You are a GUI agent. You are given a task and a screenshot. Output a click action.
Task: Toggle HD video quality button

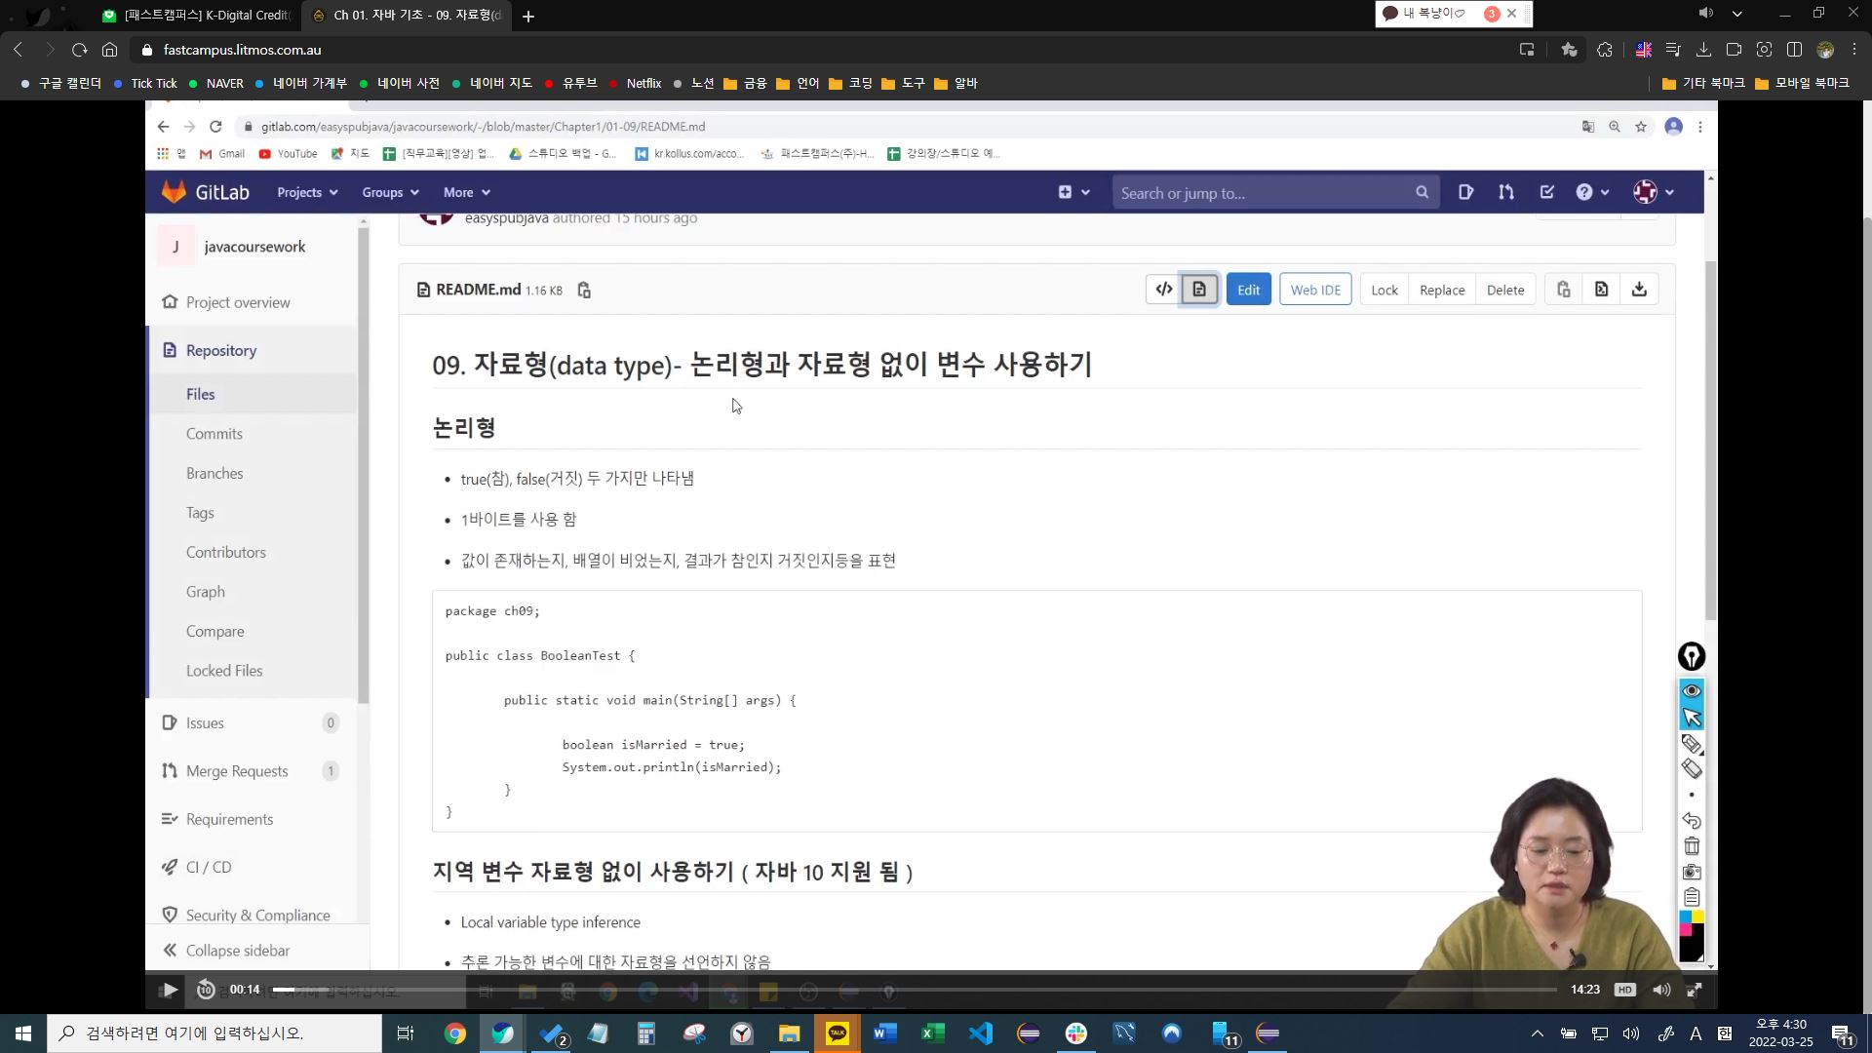coord(1624,990)
